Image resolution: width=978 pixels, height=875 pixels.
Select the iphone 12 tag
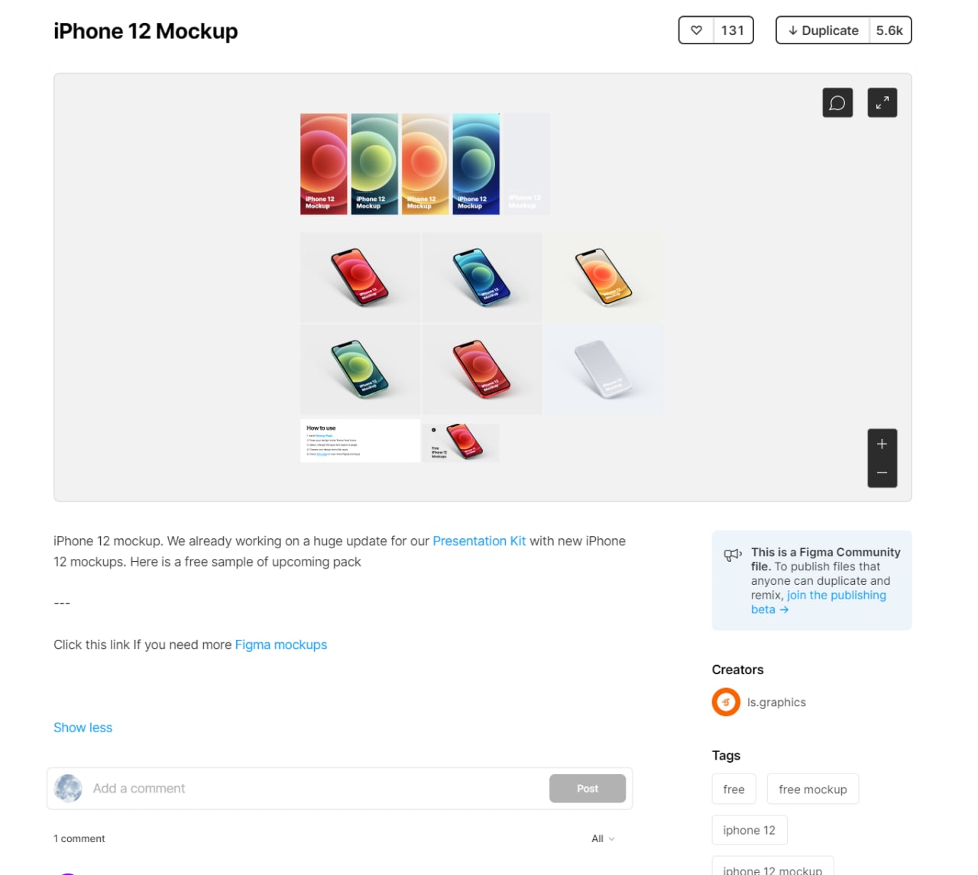749,830
